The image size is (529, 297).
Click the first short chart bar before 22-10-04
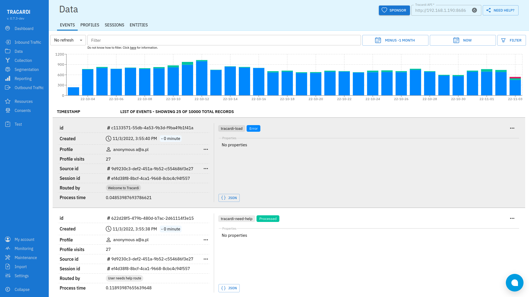tap(73, 91)
